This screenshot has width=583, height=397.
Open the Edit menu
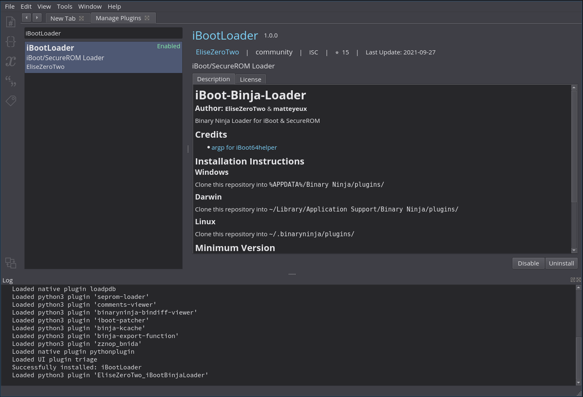pos(26,6)
